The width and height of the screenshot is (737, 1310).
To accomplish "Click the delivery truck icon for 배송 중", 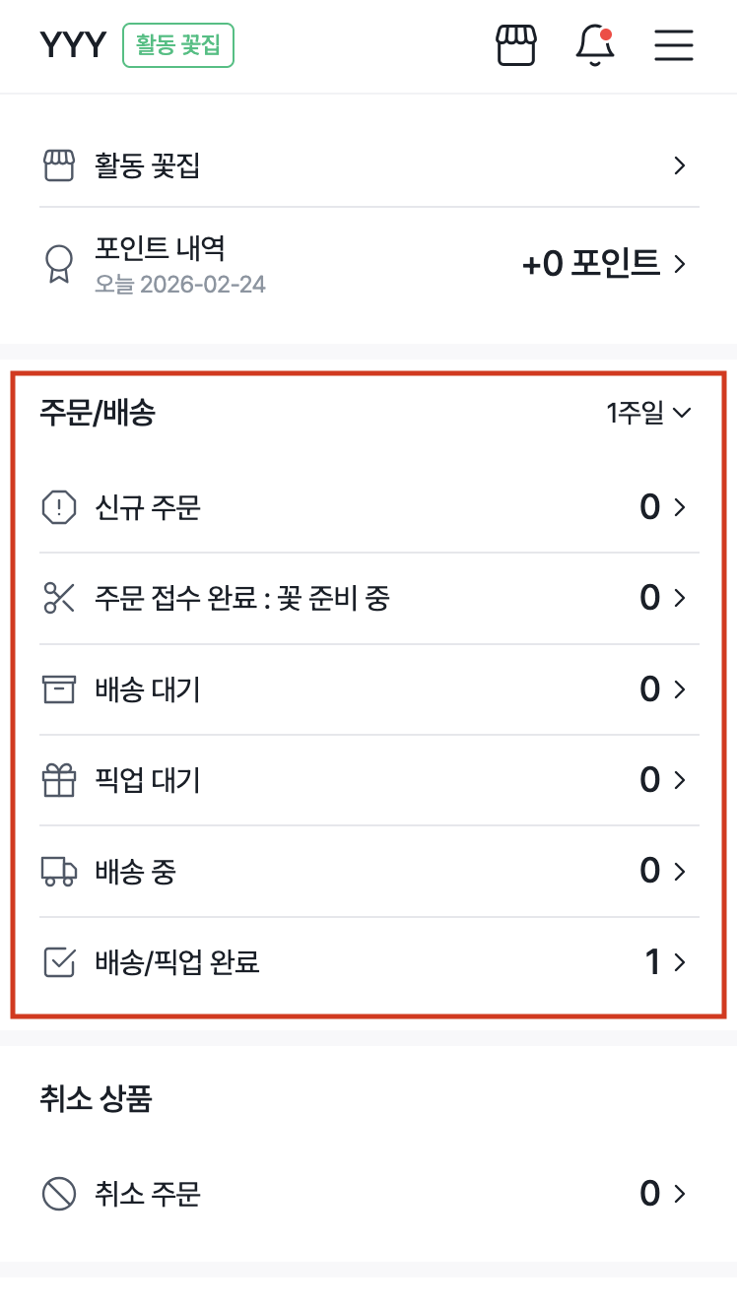I will coord(59,870).
